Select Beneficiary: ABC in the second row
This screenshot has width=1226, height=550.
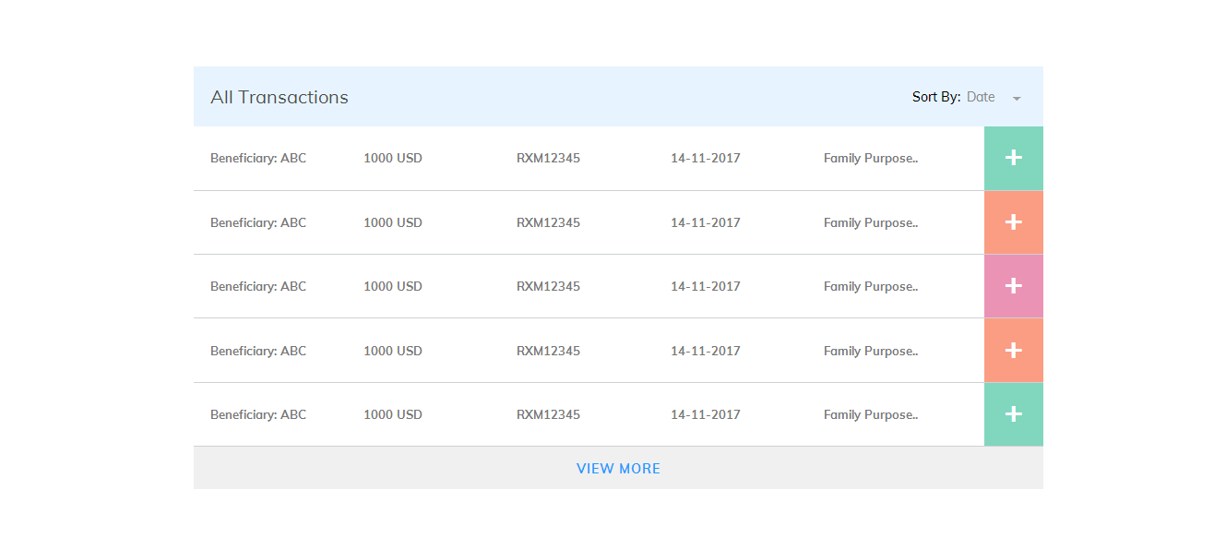coord(258,222)
